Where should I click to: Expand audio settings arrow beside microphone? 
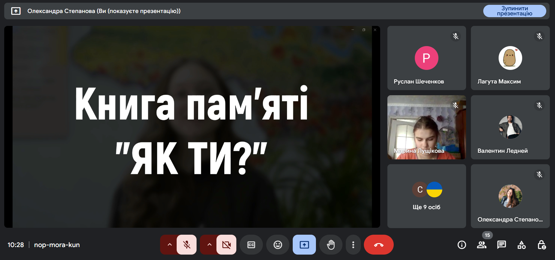click(x=169, y=245)
